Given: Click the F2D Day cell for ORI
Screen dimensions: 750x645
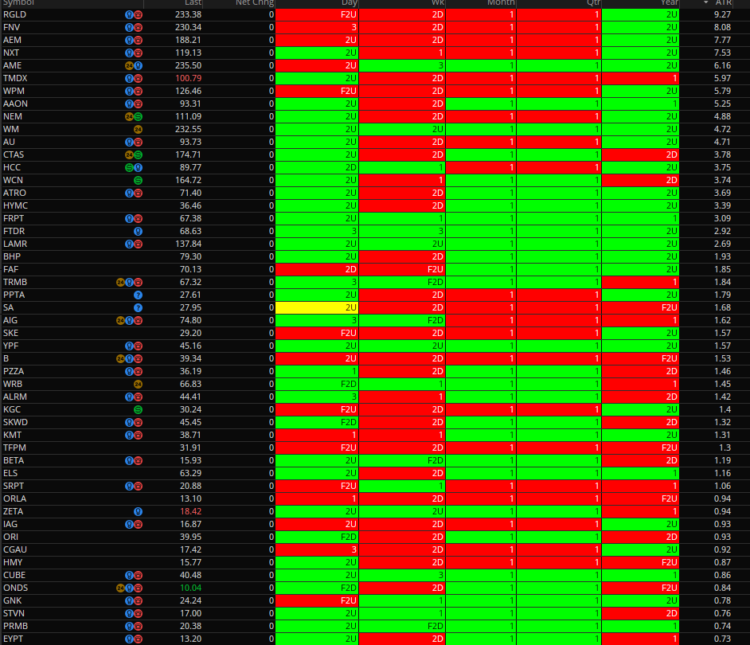Looking at the screenshot, I should coord(317,537).
